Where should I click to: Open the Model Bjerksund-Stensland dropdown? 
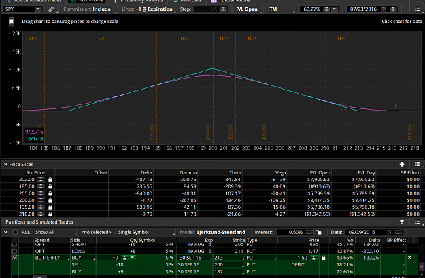coord(214,232)
